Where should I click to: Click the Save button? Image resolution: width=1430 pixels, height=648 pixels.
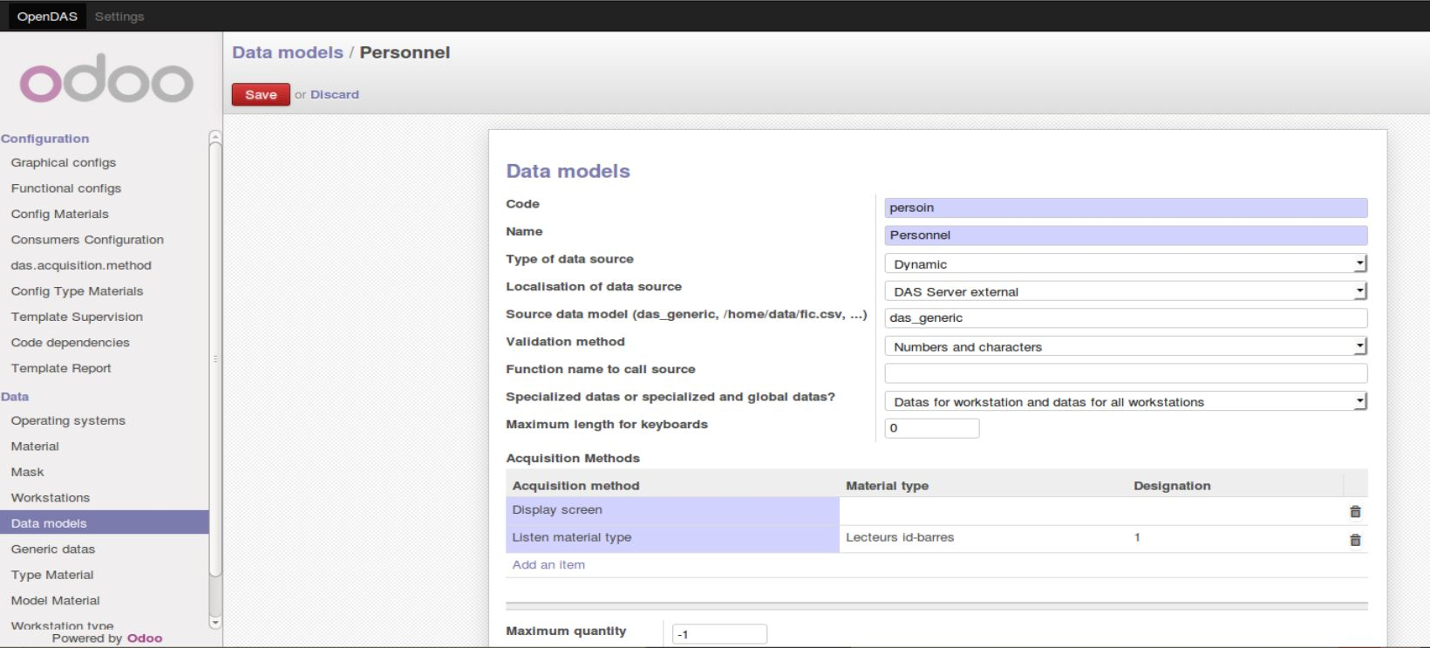pos(261,94)
